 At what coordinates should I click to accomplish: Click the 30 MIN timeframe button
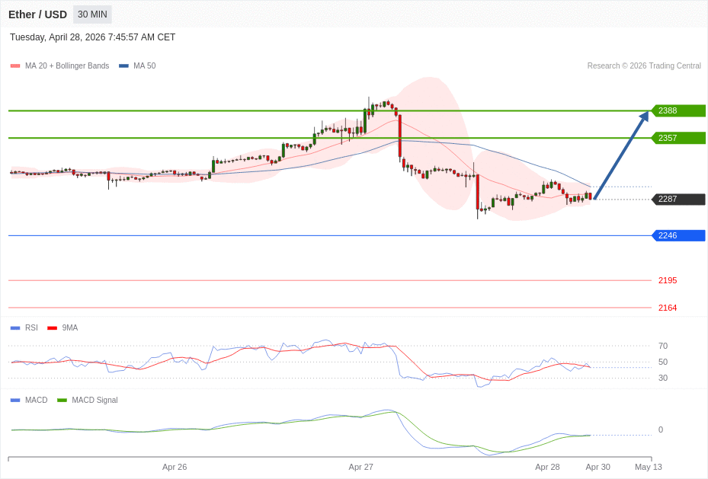92,14
